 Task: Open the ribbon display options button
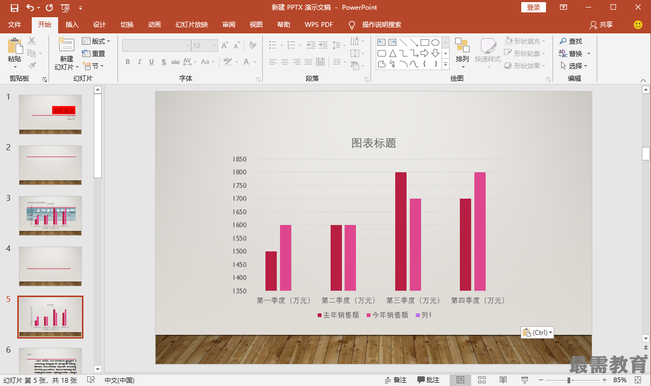click(563, 8)
